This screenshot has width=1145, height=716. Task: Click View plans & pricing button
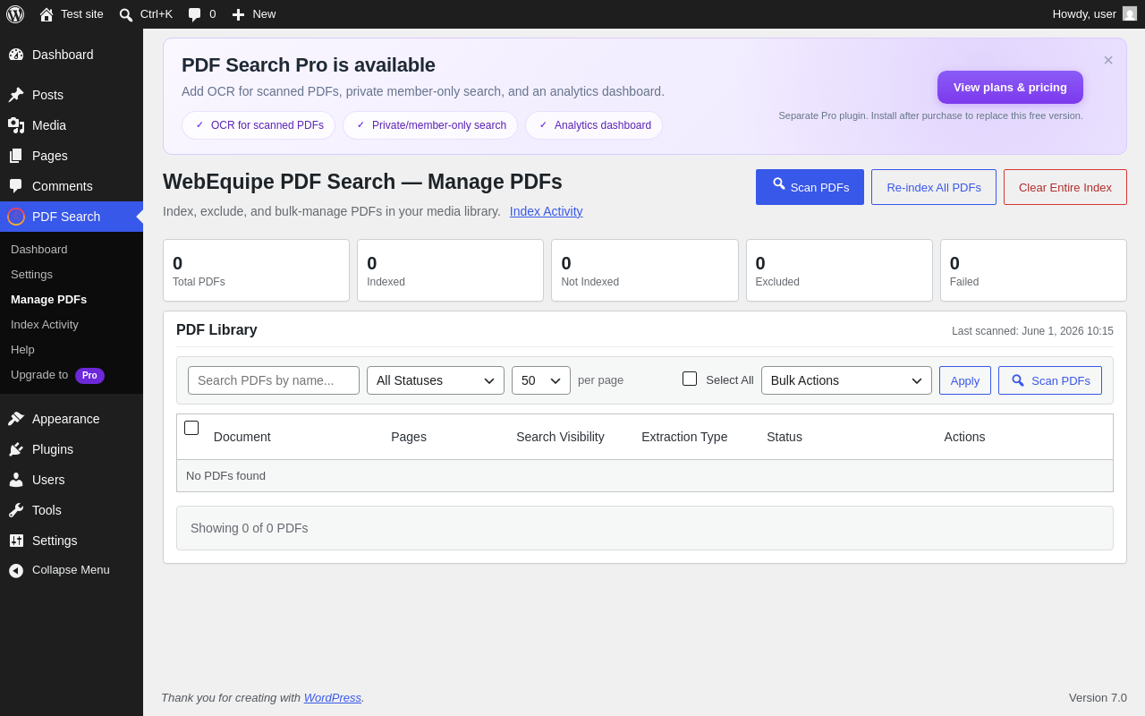click(1010, 88)
